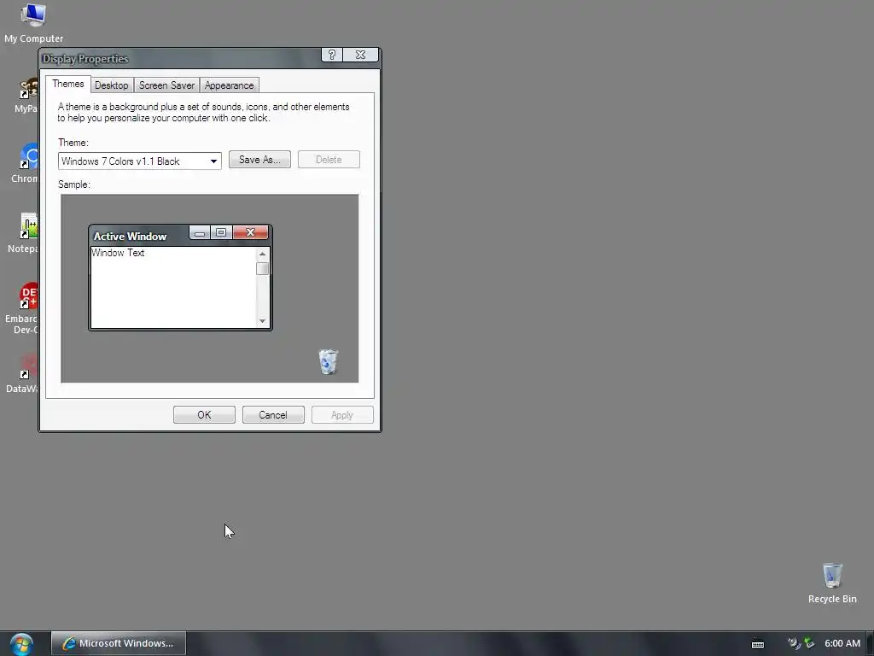Click the keyboard icon in system tray

pos(758,644)
